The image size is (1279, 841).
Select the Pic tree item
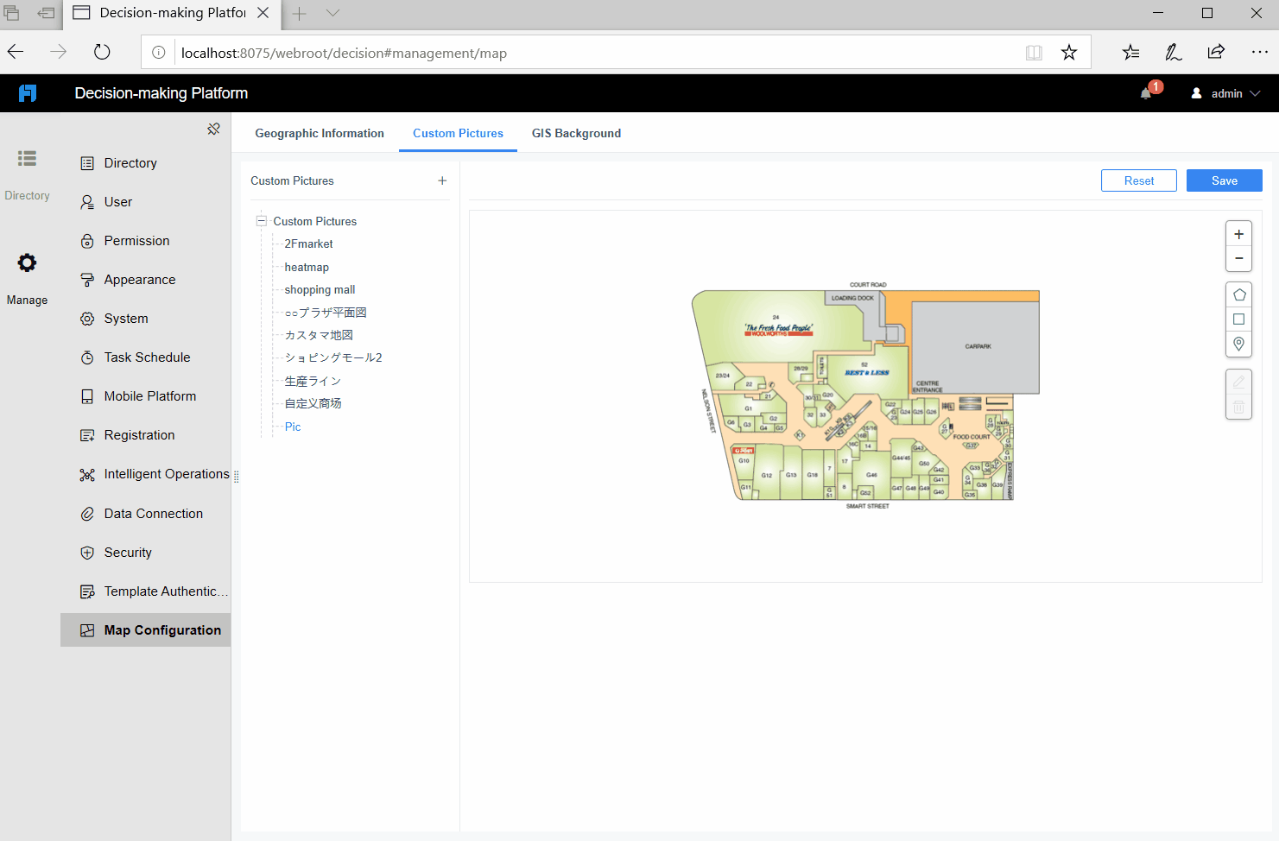[293, 427]
